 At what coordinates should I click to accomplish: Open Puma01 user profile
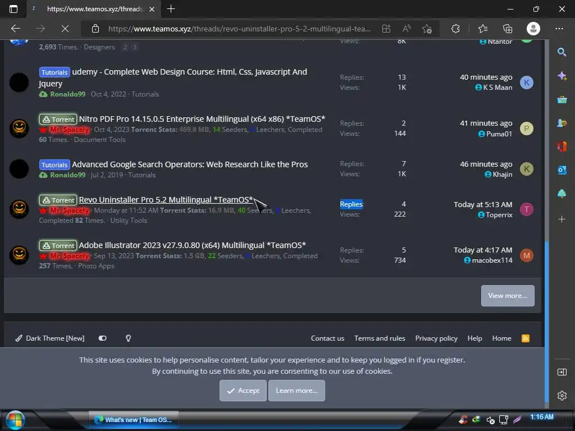coord(499,134)
